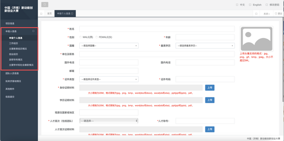Click the 国内电话 input field
284x141 pixels.
click(205, 63)
